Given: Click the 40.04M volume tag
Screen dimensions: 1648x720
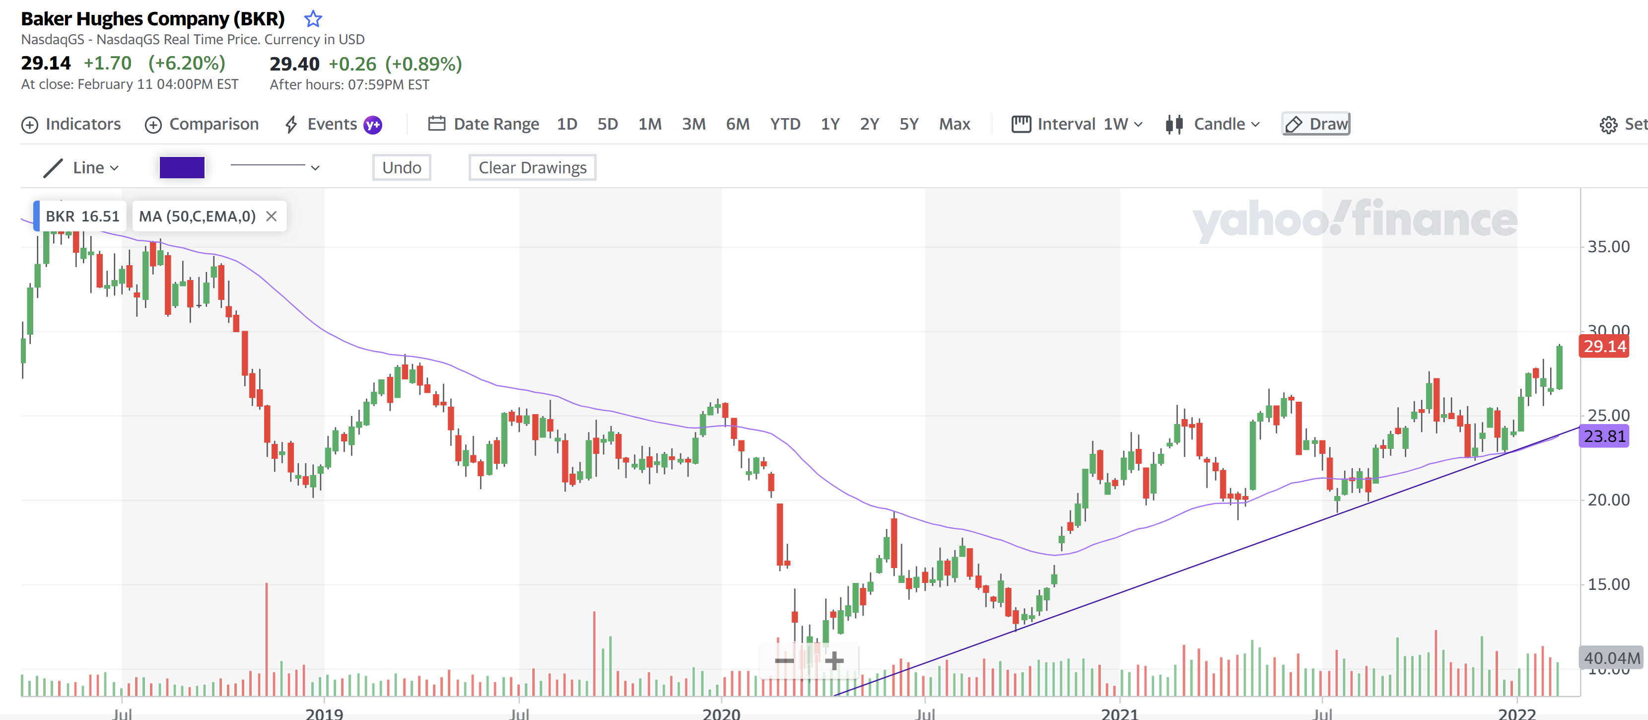Looking at the screenshot, I should click(1611, 658).
